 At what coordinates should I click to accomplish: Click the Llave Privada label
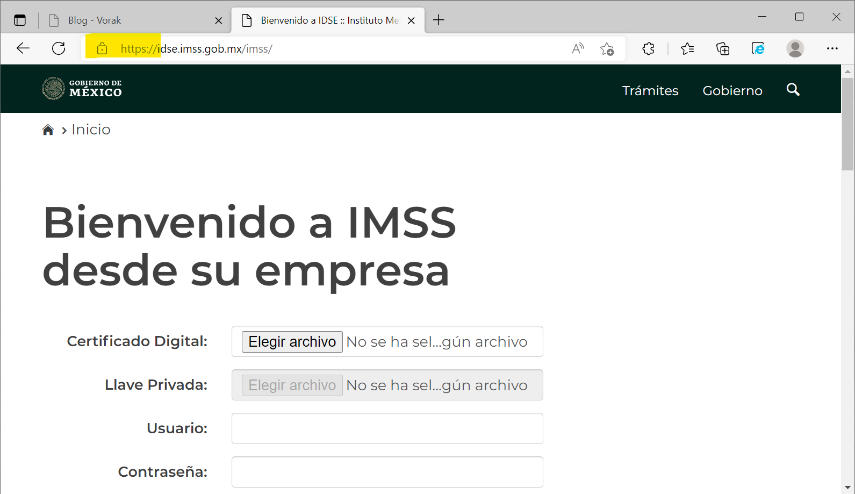(x=156, y=385)
